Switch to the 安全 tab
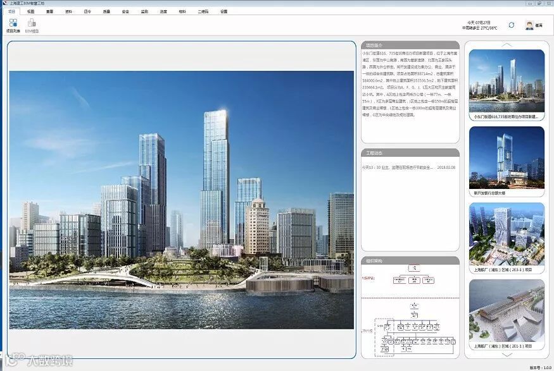The image size is (554, 371). pos(125,11)
